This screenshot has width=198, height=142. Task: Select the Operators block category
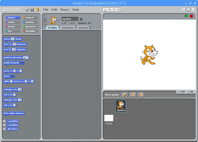tap(30, 27)
